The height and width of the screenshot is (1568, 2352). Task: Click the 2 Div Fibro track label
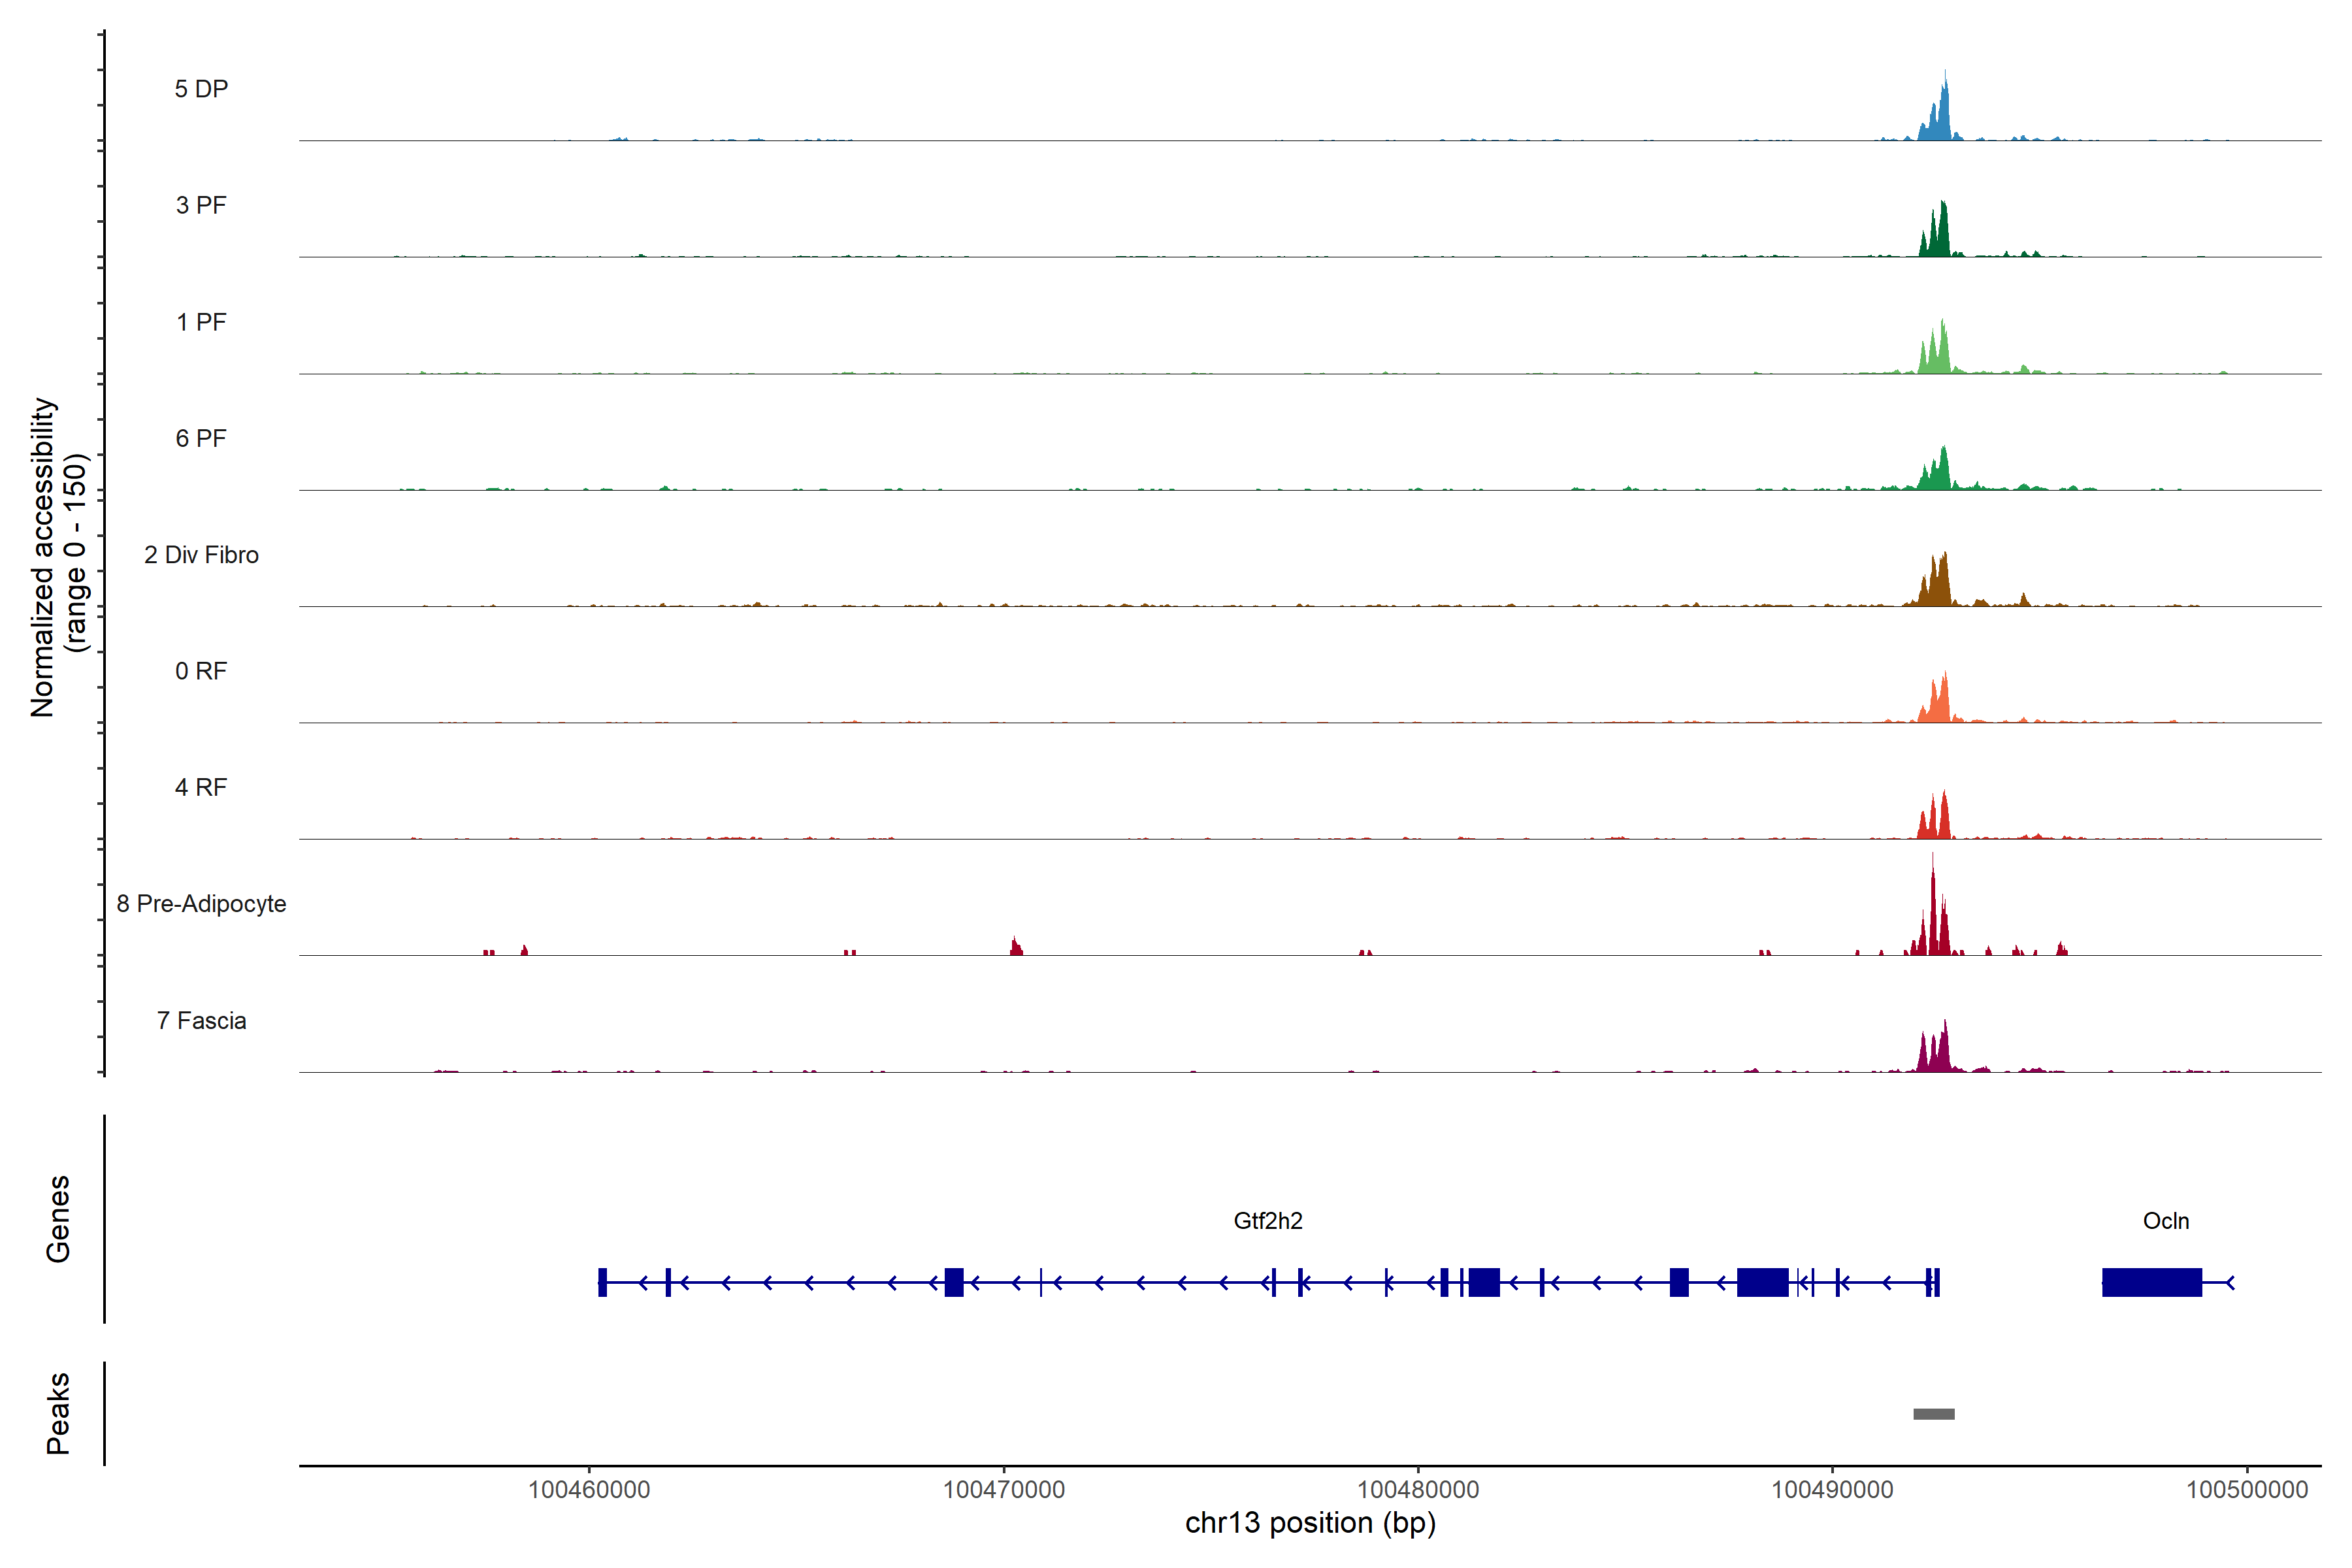tap(201, 555)
